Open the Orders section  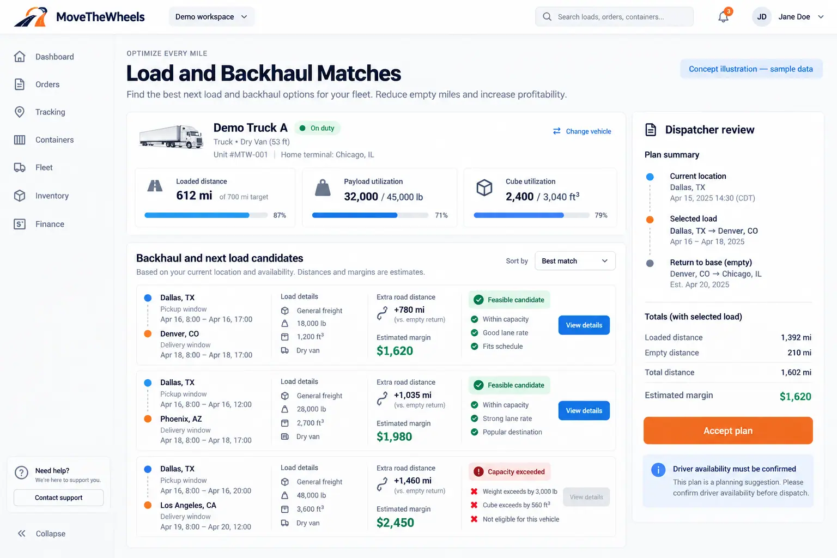coord(47,84)
